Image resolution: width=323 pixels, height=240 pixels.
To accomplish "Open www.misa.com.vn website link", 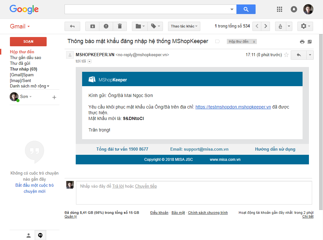I will pyautogui.click(x=225, y=160).
